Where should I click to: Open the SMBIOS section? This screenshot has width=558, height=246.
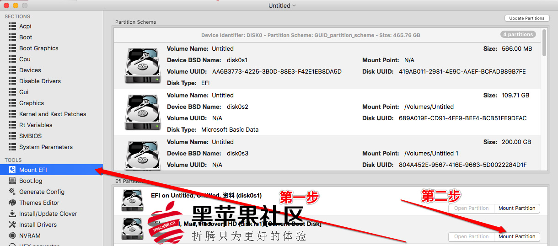tap(30, 136)
